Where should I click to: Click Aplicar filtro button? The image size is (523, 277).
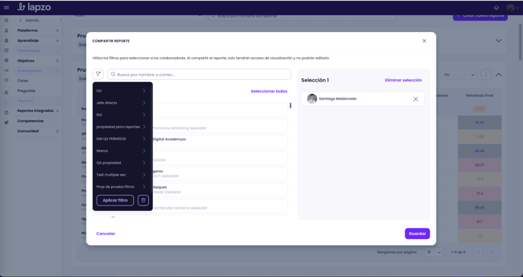click(115, 200)
